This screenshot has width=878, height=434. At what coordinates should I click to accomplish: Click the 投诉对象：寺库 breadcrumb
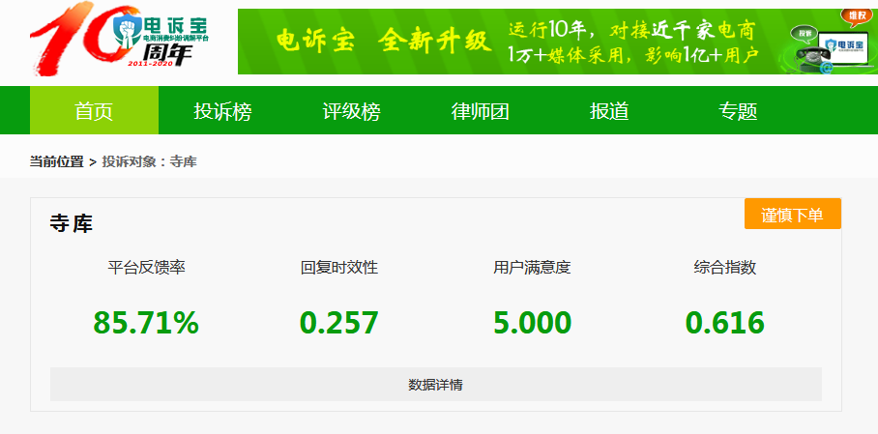point(150,162)
